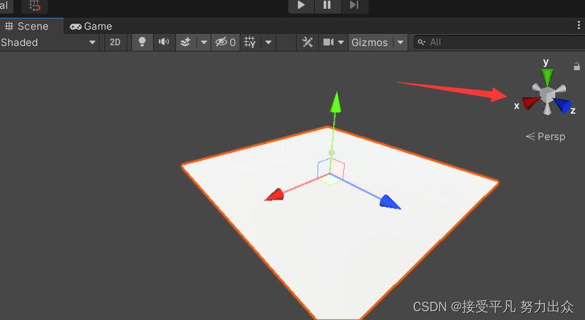The width and height of the screenshot is (585, 320).
Task: Toggle the scene grid icon
Action: click(250, 42)
